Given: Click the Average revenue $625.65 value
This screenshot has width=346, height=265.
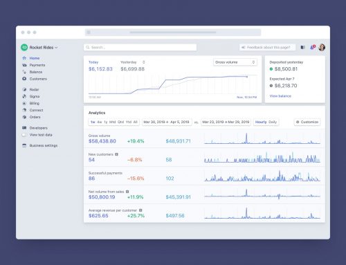Looking at the screenshot, I should [x=98, y=216].
